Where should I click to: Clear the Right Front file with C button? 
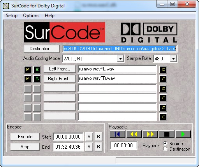pyautogui.click(x=163, y=79)
